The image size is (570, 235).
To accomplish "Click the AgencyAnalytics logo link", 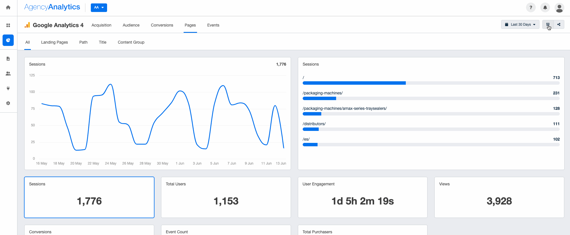I will click(52, 7).
